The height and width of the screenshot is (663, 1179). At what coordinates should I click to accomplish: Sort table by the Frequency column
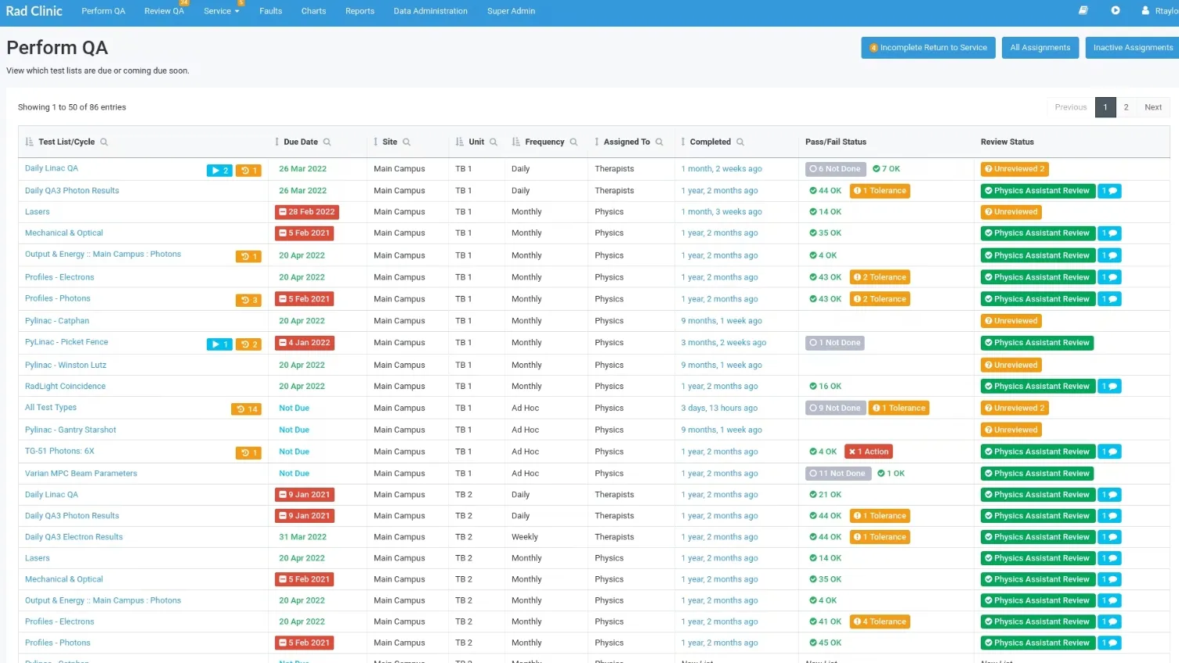coord(516,142)
